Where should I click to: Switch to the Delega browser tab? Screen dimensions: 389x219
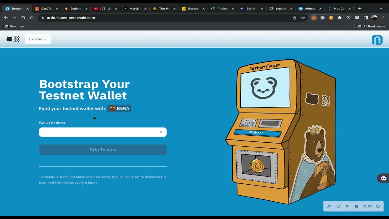[76, 9]
